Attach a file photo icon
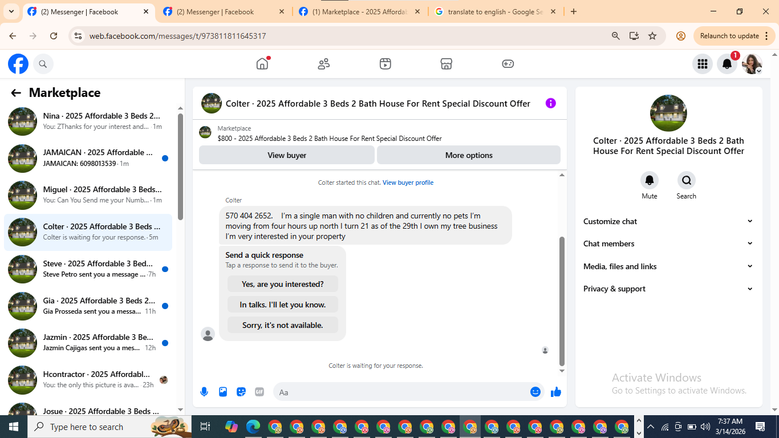Viewport: 779px width, 438px height. click(223, 392)
